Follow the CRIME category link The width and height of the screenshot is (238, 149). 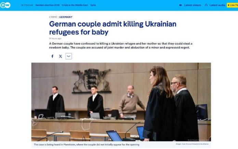click(53, 17)
